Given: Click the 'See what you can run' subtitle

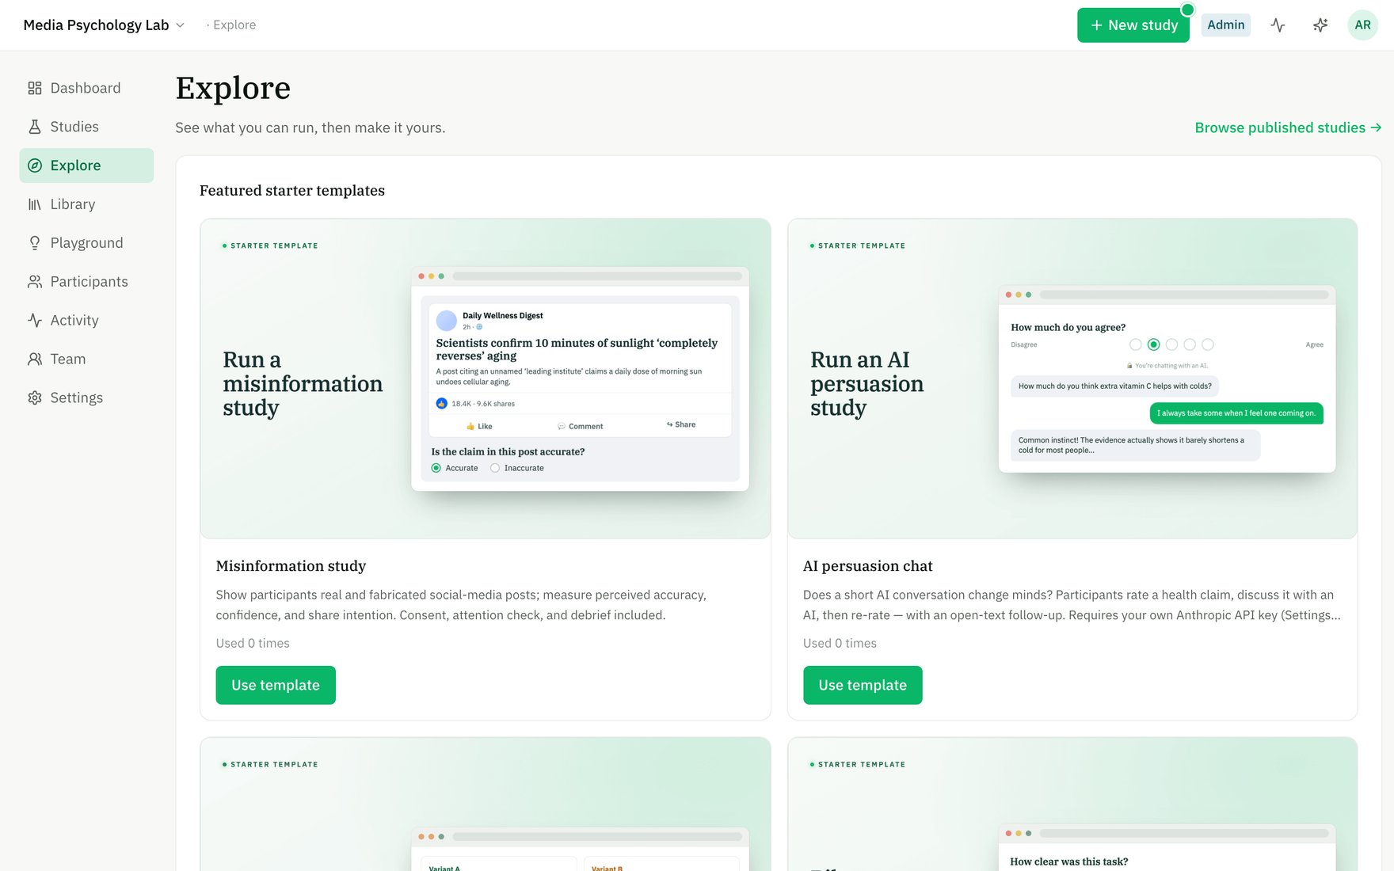Looking at the screenshot, I should click(x=310, y=127).
